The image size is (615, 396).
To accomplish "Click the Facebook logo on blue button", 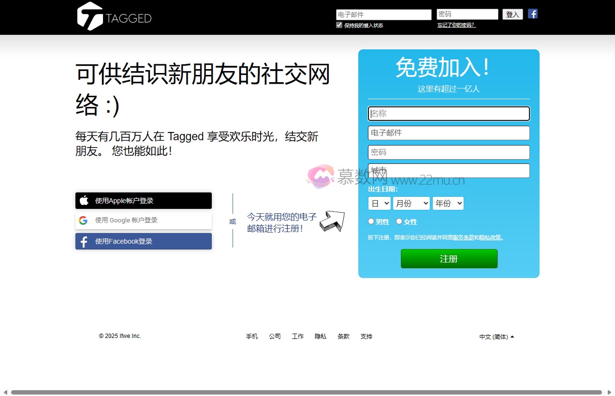I will tap(84, 241).
